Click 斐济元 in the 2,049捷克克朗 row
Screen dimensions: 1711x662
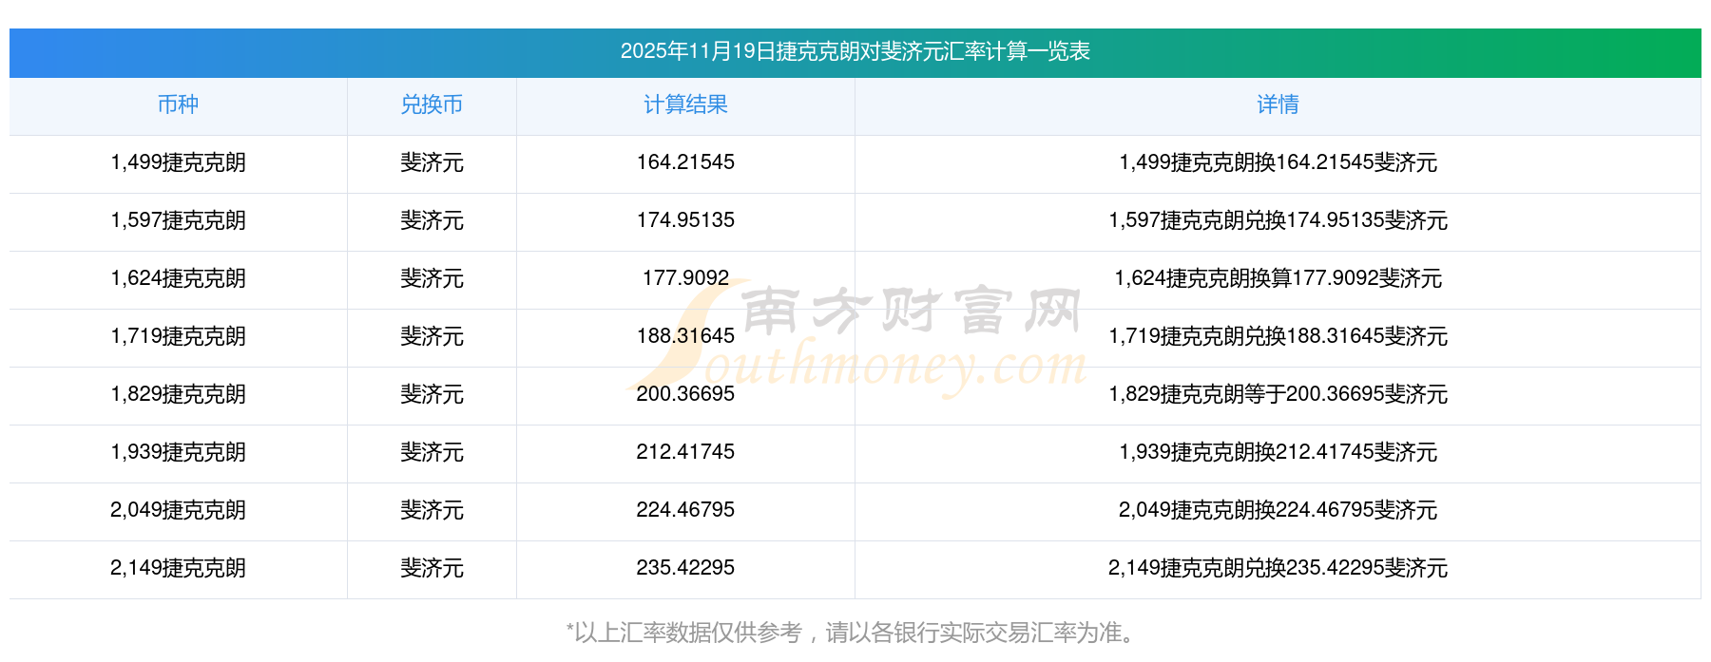click(x=432, y=510)
